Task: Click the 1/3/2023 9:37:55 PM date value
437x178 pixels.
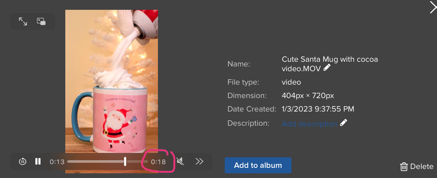Action: tap(318, 109)
